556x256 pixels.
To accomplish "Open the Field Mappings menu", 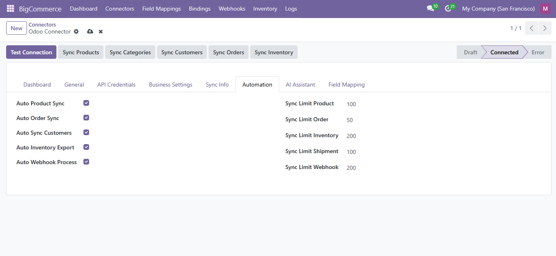I will pos(161,9).
